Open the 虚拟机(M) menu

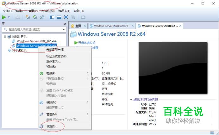(48, 11)
